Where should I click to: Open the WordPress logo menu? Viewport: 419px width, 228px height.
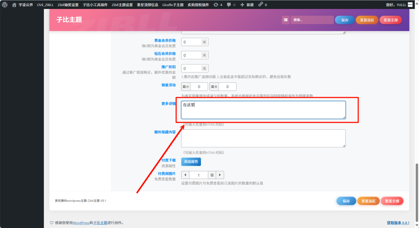(x=5, y=4)
